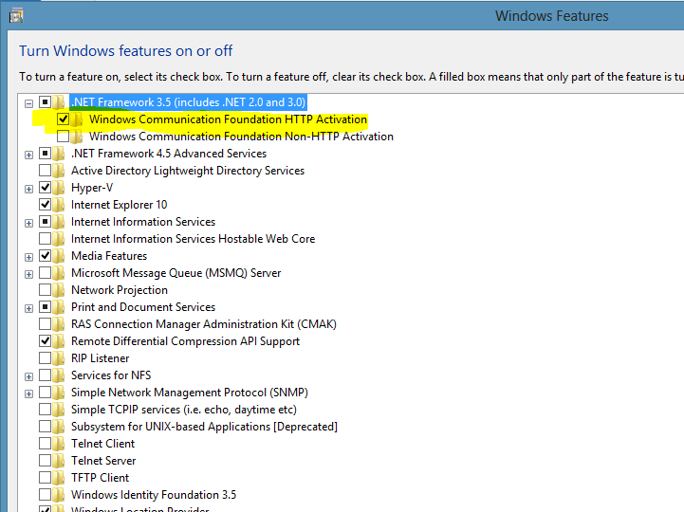
Task: Expand .NET Framework 4.5 Advanced Services
Action: point(28,155)
